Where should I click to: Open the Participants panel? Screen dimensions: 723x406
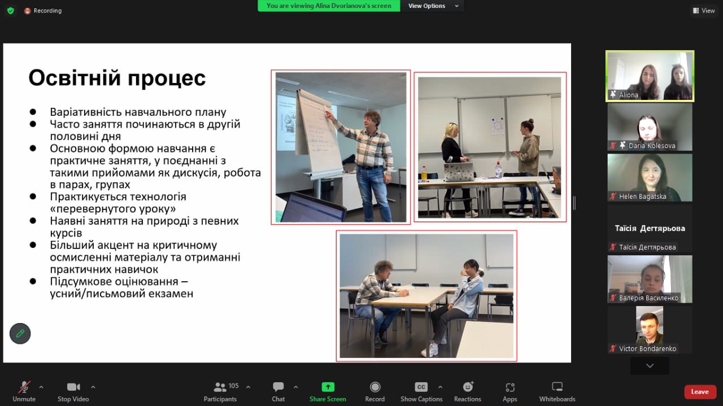[220, 387]
